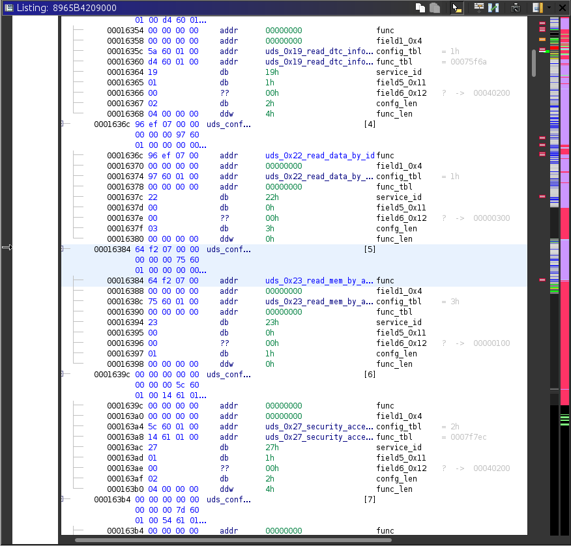The image size is (571, 546).
Task: Create a snapshot using the camera icon
Action: [x=515, y=7]
